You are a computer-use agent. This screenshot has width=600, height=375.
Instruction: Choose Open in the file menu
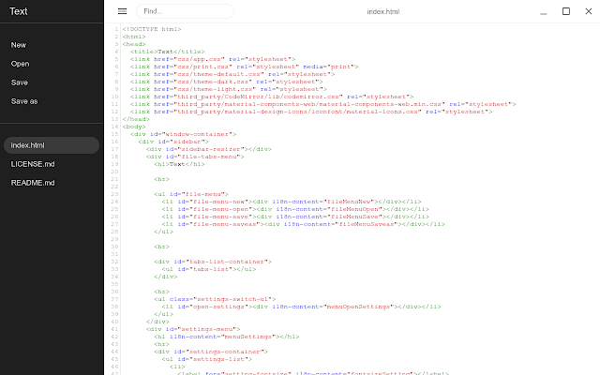pos(20,64)
